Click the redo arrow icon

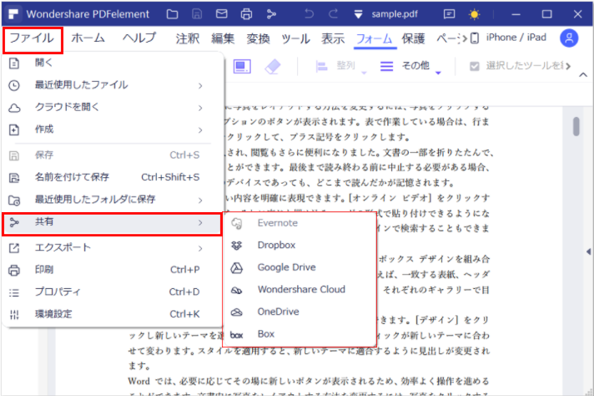point(334,14)
